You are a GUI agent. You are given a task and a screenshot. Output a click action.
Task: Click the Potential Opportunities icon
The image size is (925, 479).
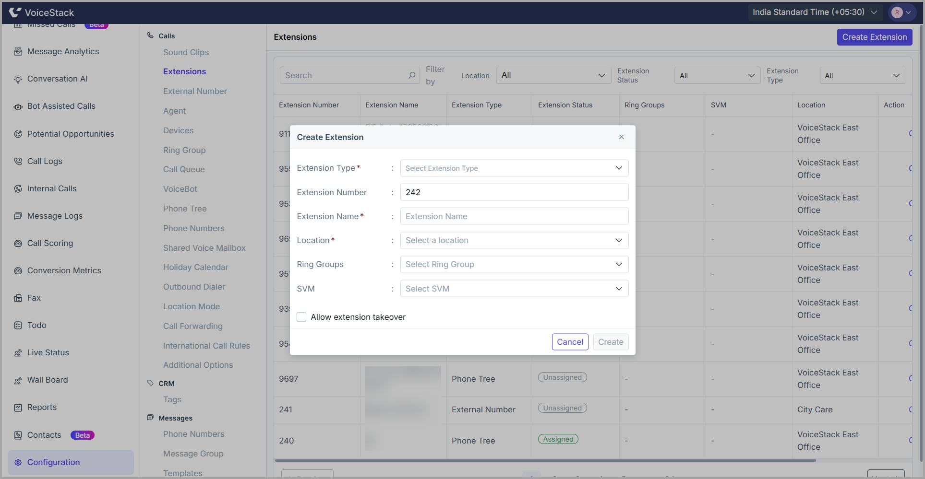pyautogui.click(x=18, y=134)
